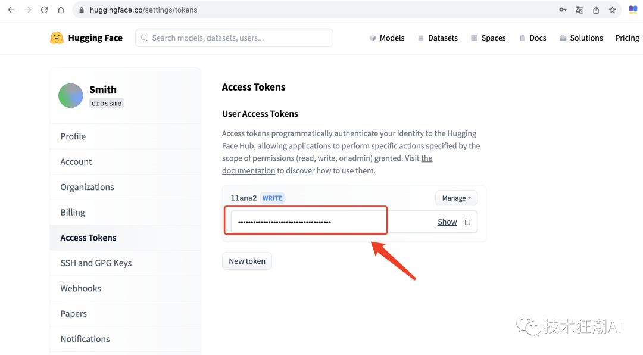This screenshot has width=643, height=355.
Task: Reload the page with refresh icon
Action: coord(45,10)
